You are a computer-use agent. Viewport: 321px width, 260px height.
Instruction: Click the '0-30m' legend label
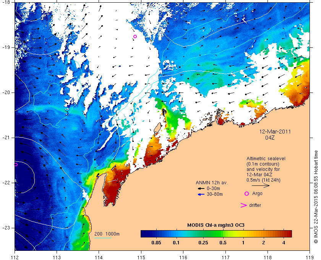click(x=213, y=188)
